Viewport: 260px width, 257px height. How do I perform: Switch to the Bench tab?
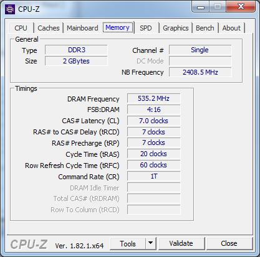click(x=205, y=28)
